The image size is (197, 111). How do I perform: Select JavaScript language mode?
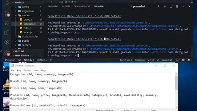167,60
